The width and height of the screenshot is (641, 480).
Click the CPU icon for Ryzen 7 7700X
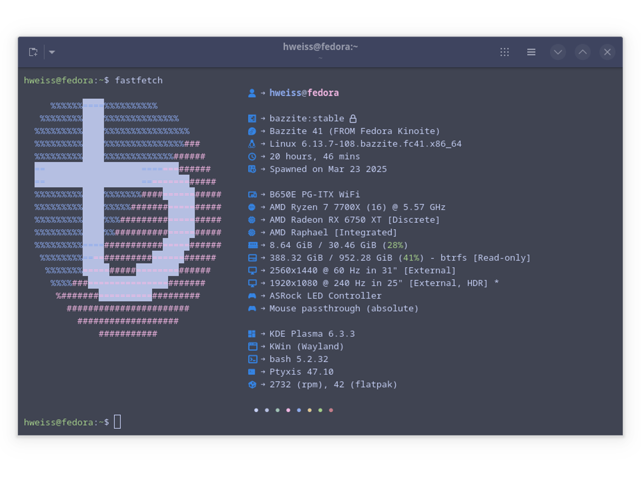click(x=252, y=207)
